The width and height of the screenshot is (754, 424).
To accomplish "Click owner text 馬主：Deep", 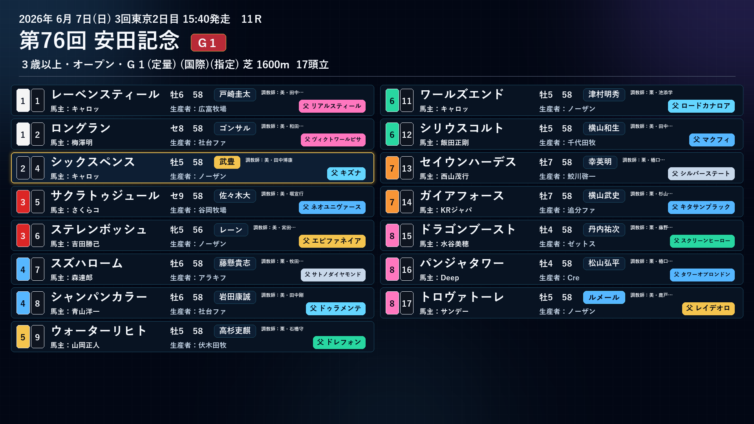I will coord(439,278).
